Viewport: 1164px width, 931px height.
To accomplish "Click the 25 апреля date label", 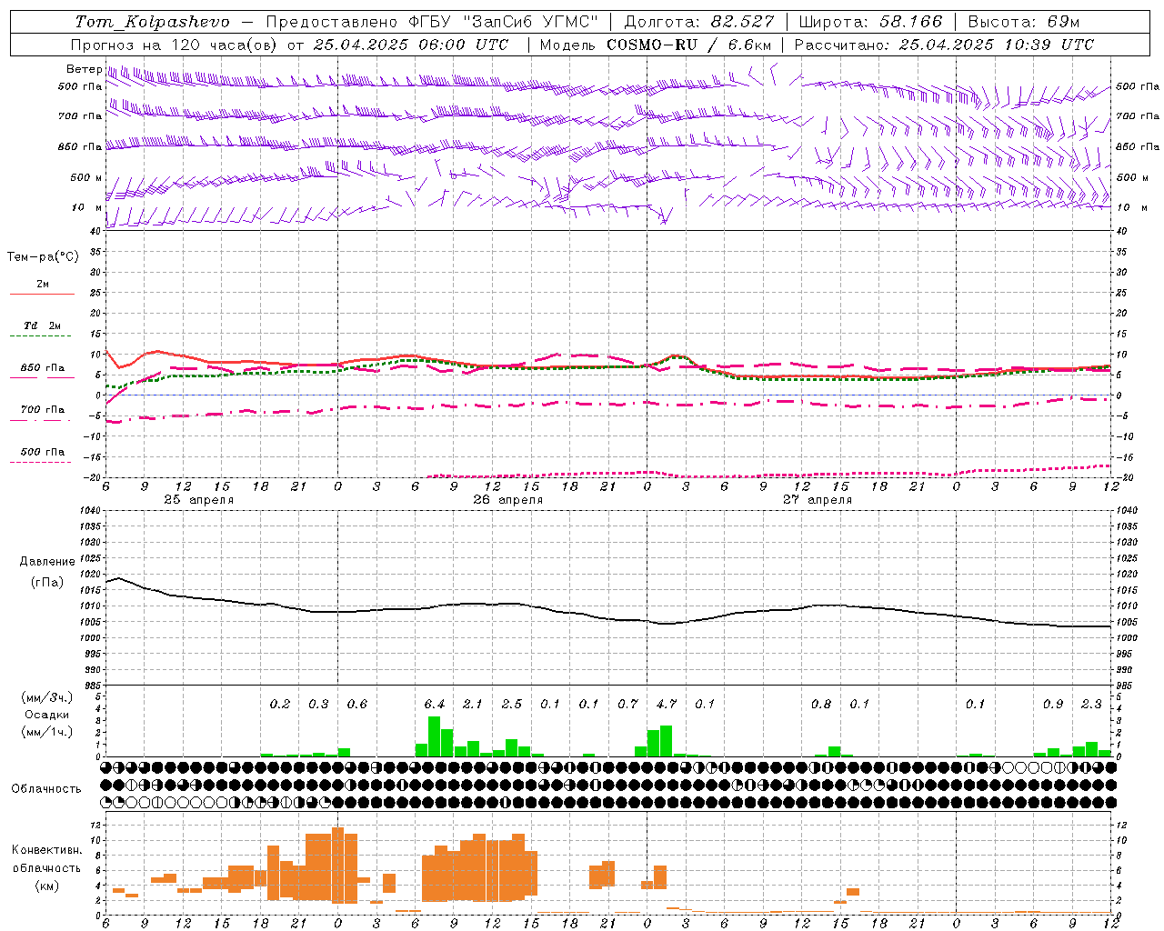I will (199, 500).
